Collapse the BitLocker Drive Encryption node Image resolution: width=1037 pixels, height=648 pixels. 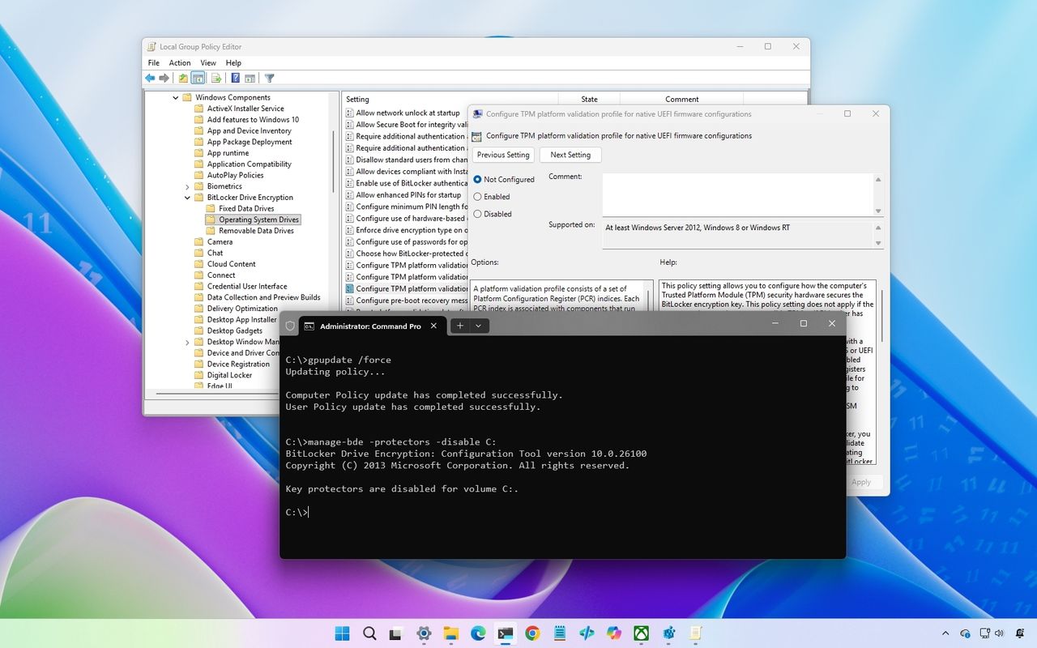187,197
